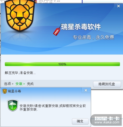Select the 完成 step in breadcrumb
The width and height of the screenshot is (123, 127).
click(30, 84)
